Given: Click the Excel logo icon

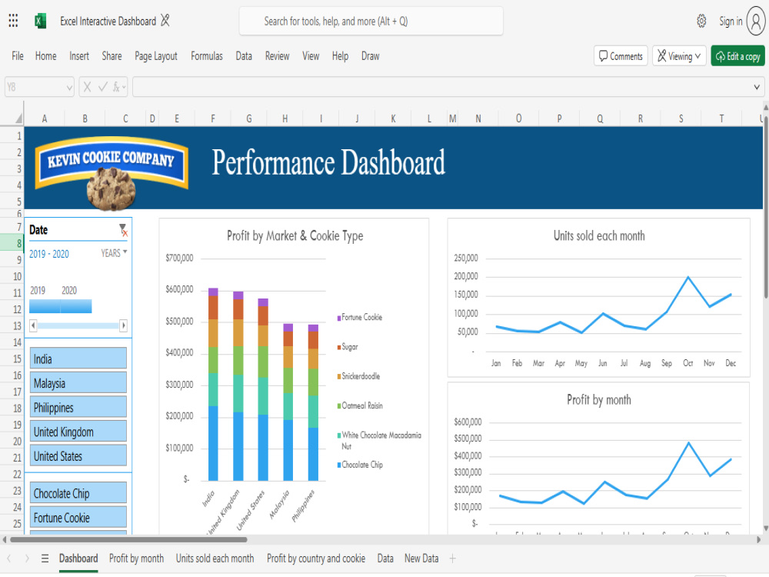Looking at the screenshot, I should [x=40, y=21].
